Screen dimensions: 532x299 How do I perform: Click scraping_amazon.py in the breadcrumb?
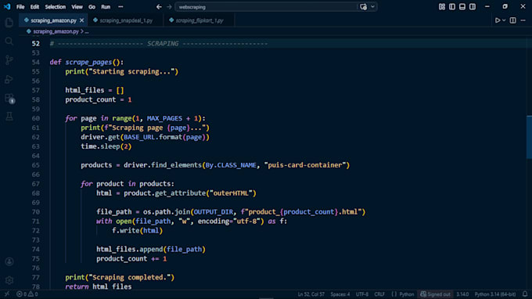pyautogui.click(x=56, y=31)
